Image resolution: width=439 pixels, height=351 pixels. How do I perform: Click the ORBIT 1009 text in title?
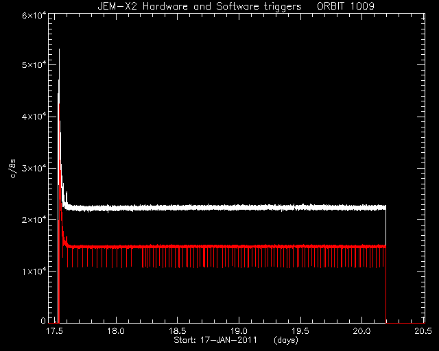point(346,6)
